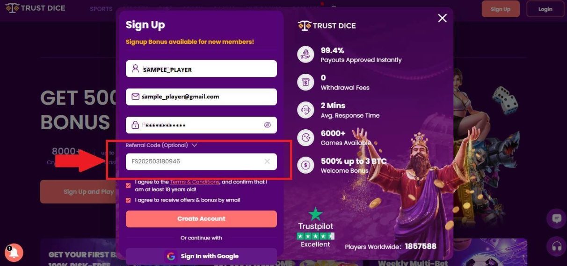Image resolution: width=567 pixels, height=266 pixels.
Task: Click the Login button in header
Action: pyautogui.click(x=545, y=9)
